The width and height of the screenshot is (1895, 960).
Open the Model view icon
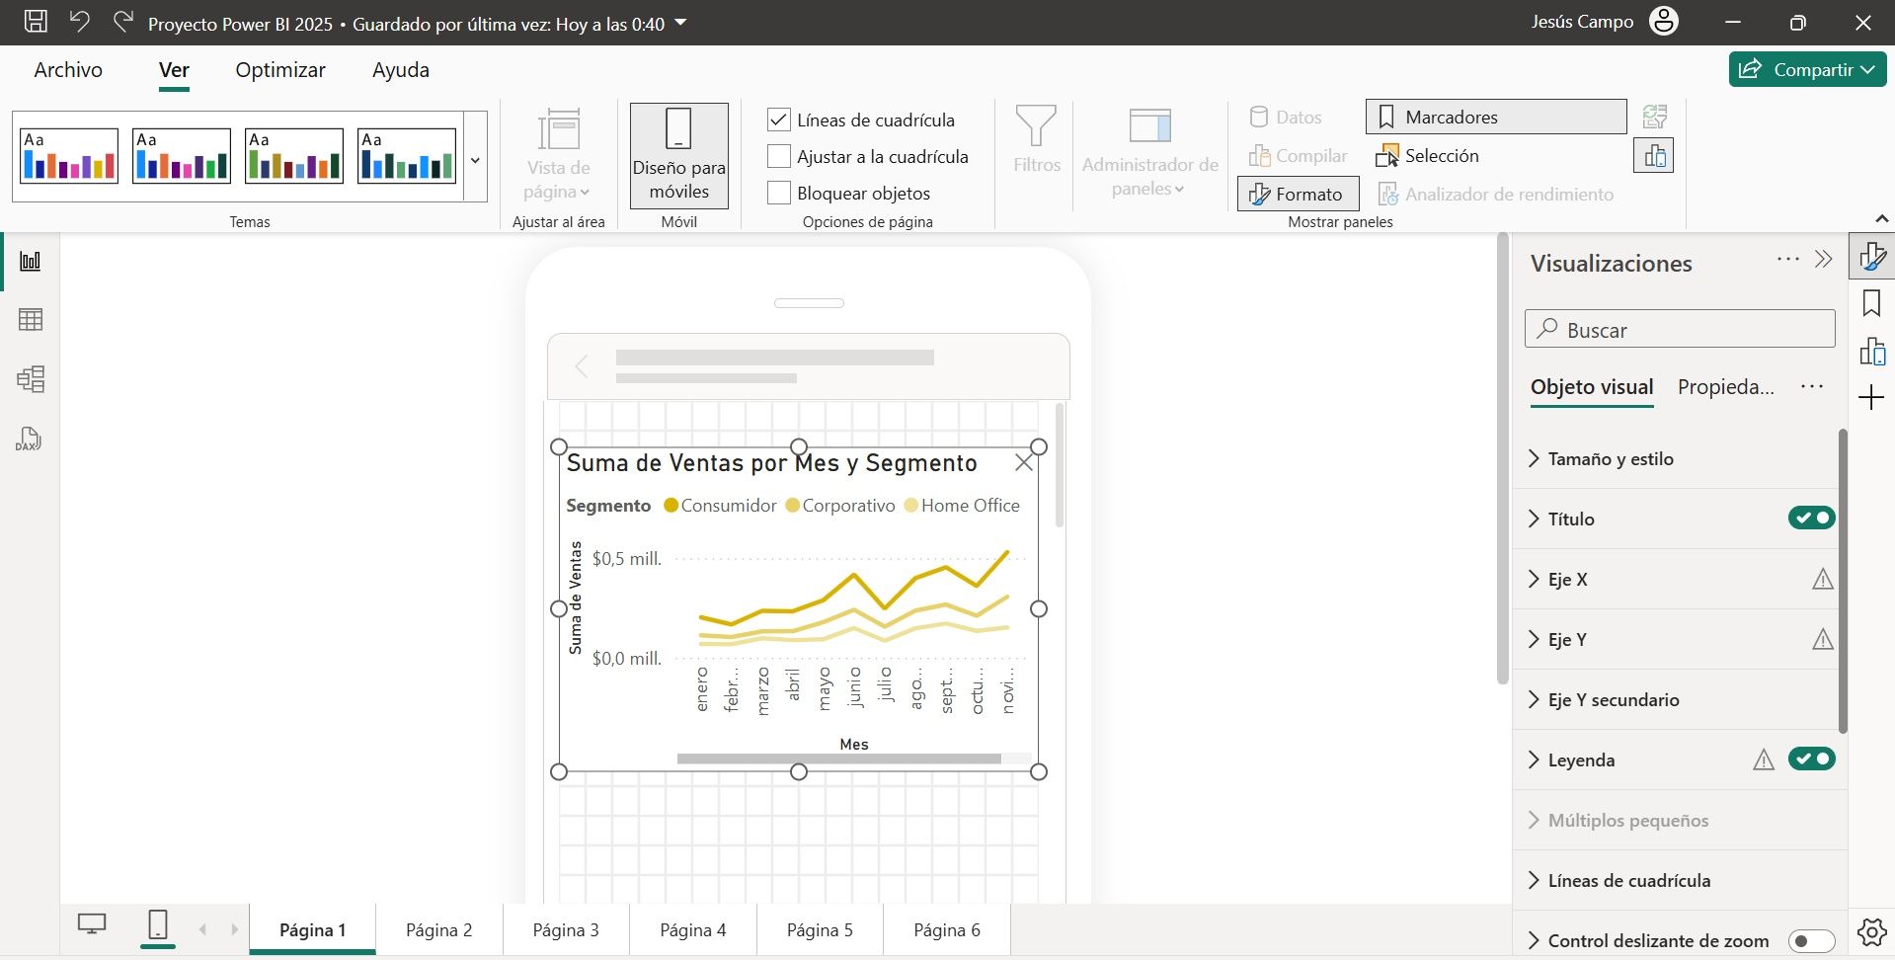pyautogui.click(x=31, y=379)
